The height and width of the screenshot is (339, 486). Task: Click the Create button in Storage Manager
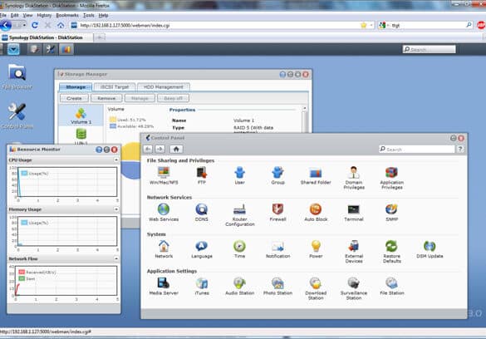tap(74, 98)
